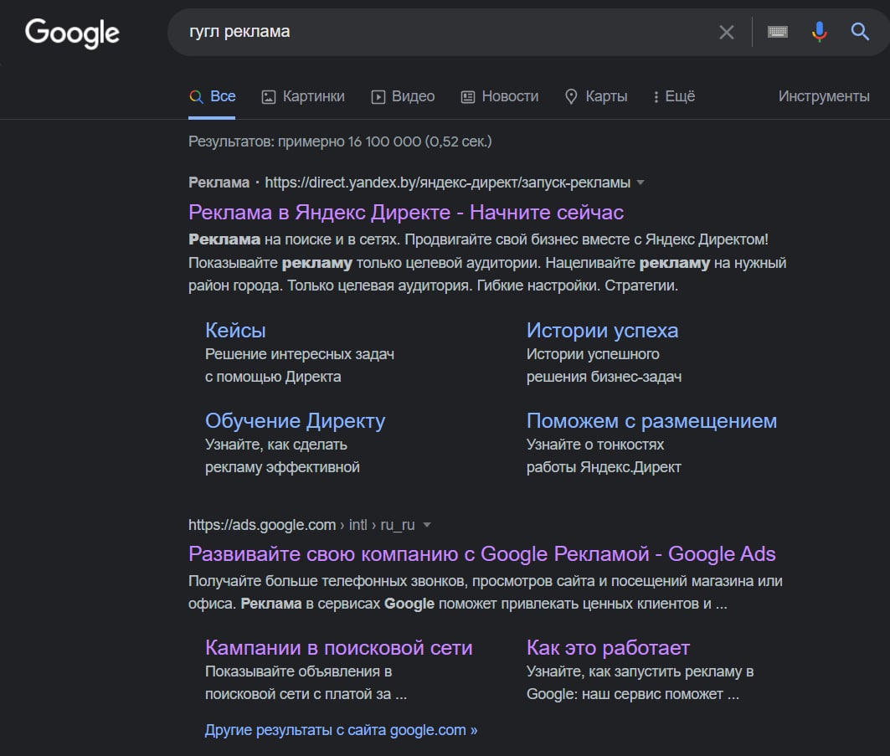Switch to the 'Картинки' tab
Screen dimensions: 890x756
pyautogui.click(x=303, y=96)
